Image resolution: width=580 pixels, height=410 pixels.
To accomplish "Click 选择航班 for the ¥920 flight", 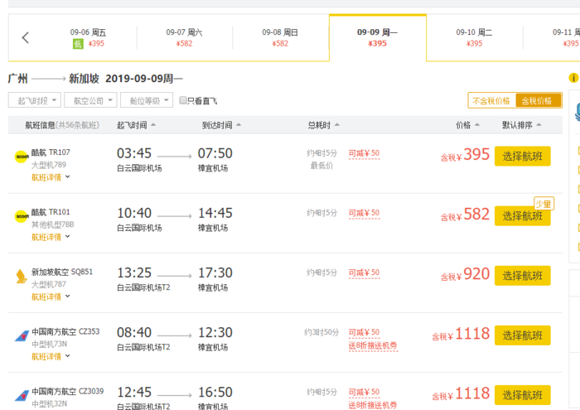I will click(x=522, y=276).
